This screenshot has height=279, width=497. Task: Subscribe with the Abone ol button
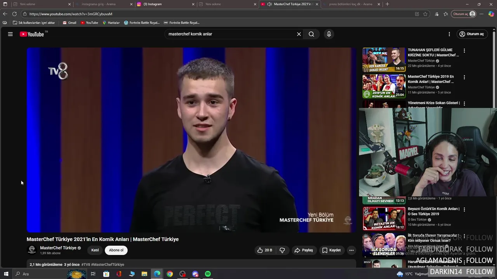(x=116, y=250)
